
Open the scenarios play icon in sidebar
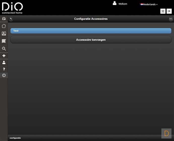click(4, 33)
